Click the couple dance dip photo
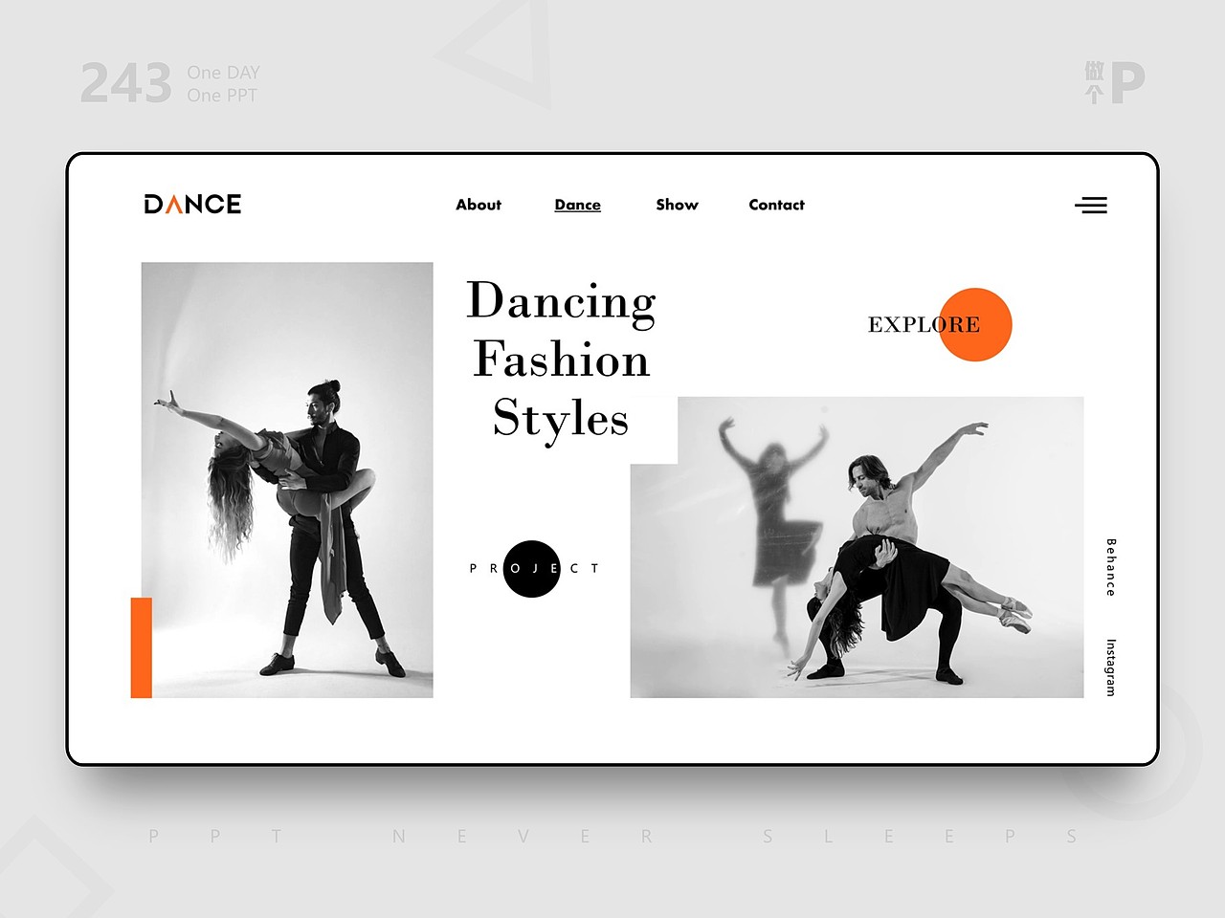 pyautogui.click(x=287, y=480)
